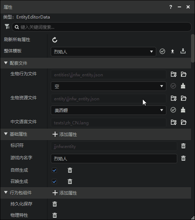Open 生物资源文件 folder icon
The height and width of the screenshot is (220, 195).
coord(183,98)
